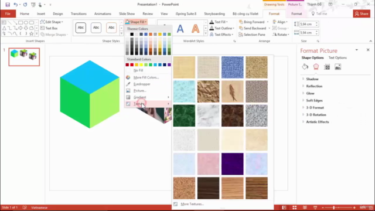Pick the red standard color swatch
The width and height of the screenshot is (375, 211).
coord(132,65)
